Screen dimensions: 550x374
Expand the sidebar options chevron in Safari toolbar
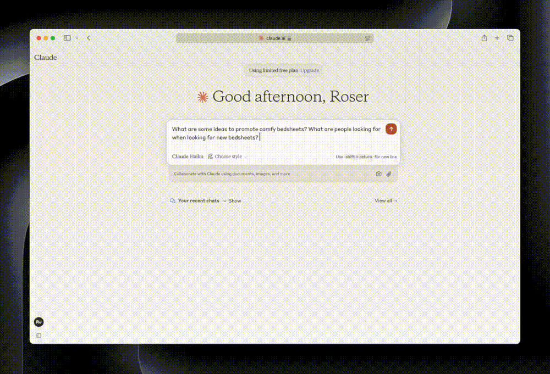click(77, 38)
